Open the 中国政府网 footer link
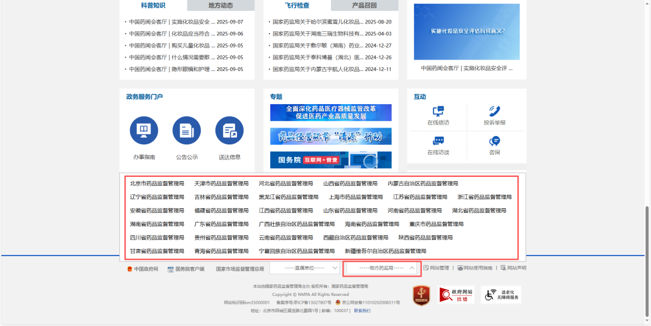 point(143,269)
